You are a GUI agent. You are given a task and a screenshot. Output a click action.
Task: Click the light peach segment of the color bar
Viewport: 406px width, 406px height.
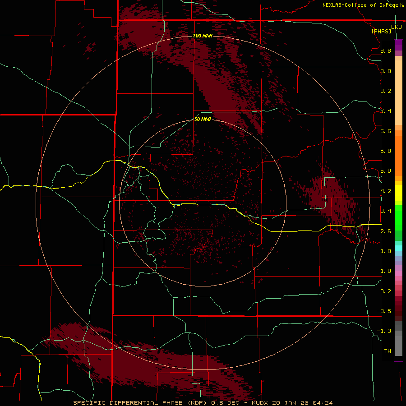pos(398,92)
